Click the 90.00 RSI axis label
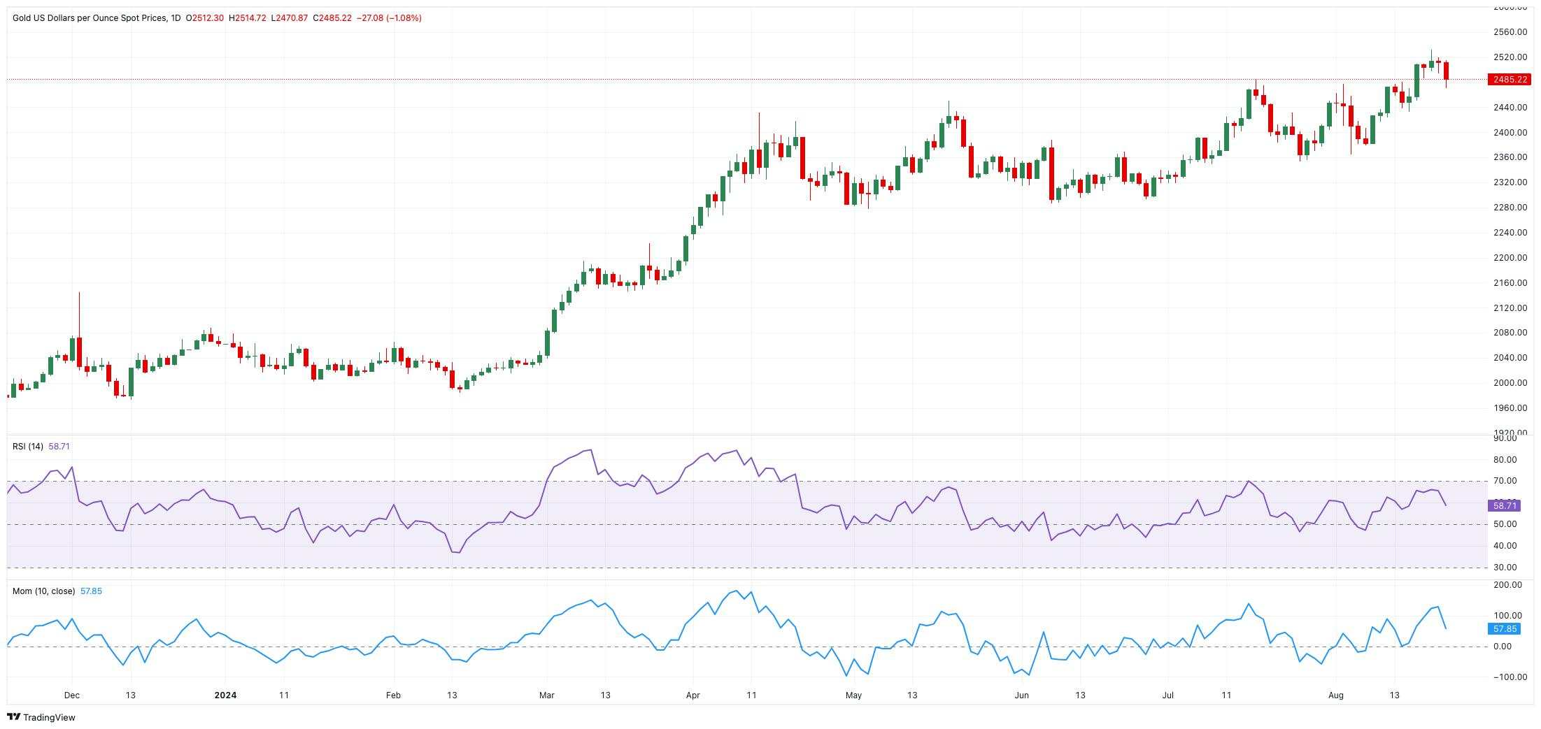The height and width of the screenshot is (729, 1541). 1505,438
